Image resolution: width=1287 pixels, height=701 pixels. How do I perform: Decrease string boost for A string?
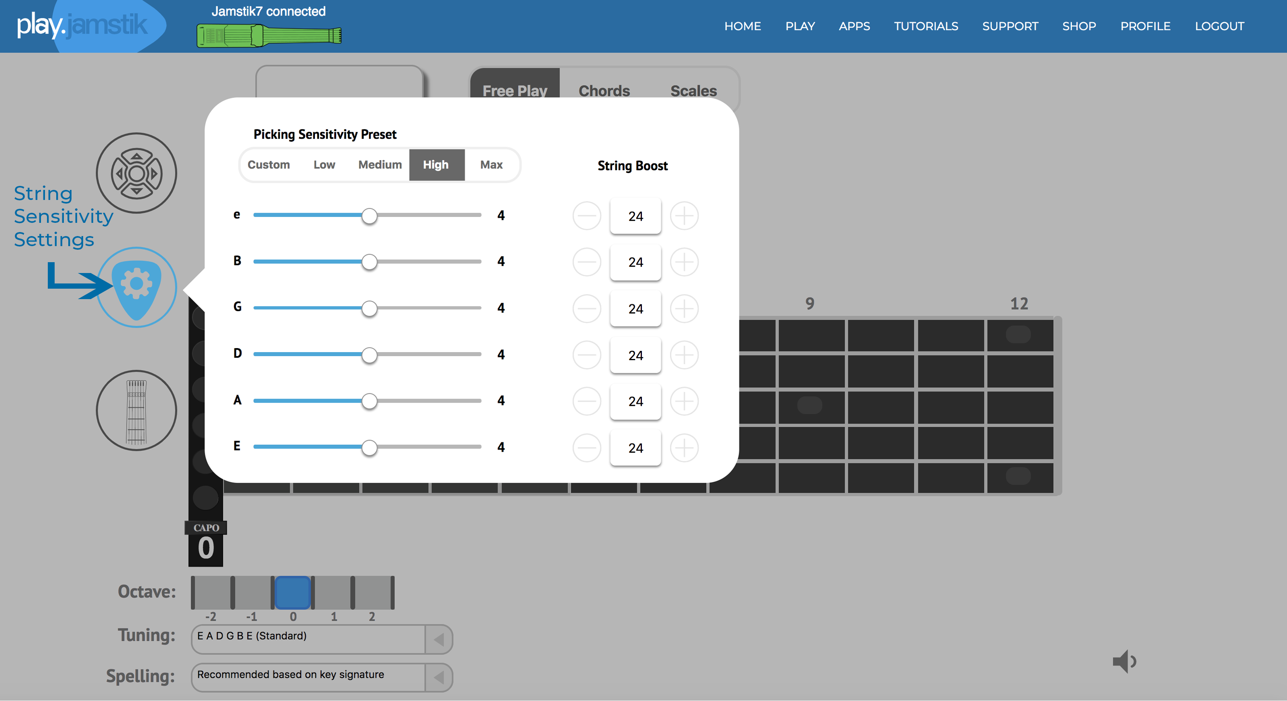click(x=586, y=401)
